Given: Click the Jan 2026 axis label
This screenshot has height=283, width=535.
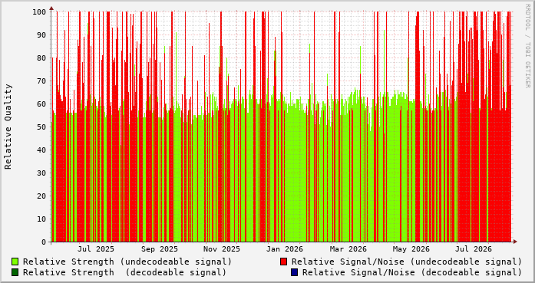Looking at the screenshot, I should 285,249.
